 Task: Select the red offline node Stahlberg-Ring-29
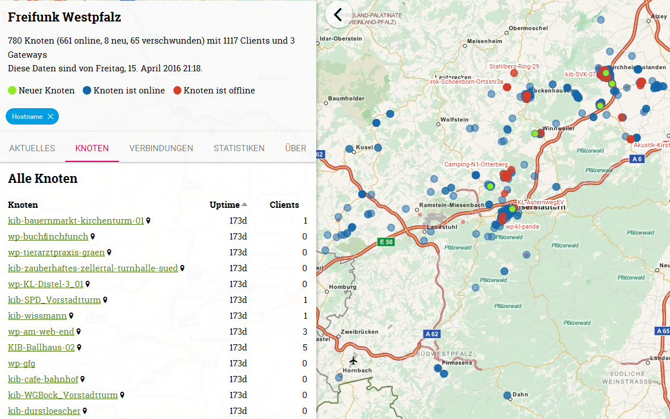[514, 73]
